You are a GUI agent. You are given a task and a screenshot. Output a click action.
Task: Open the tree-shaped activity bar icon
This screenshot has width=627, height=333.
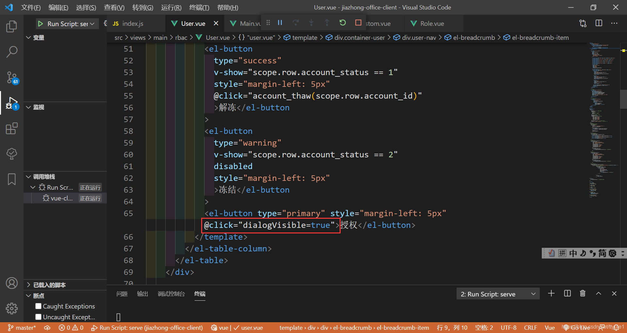coord(12,154)
